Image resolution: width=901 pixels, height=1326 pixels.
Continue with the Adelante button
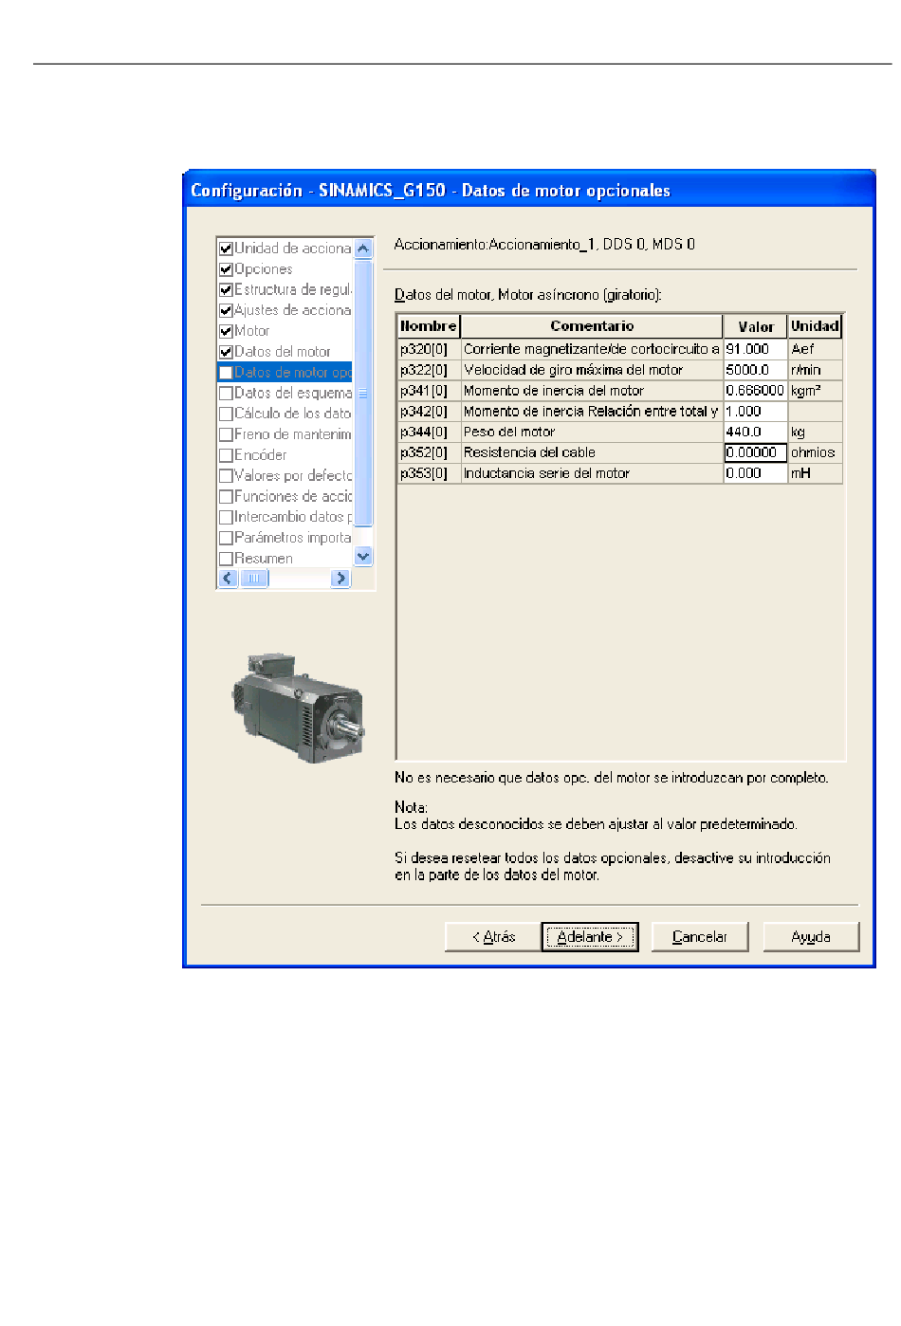pyautogui.click(x=590, y=937)
